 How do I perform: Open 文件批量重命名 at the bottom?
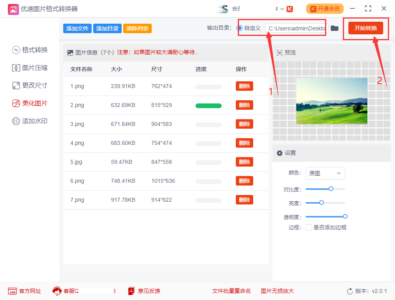coord(232,291)
